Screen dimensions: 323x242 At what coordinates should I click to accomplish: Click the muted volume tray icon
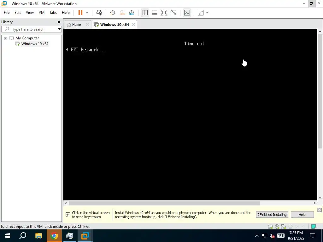click(x=272, y=236)
